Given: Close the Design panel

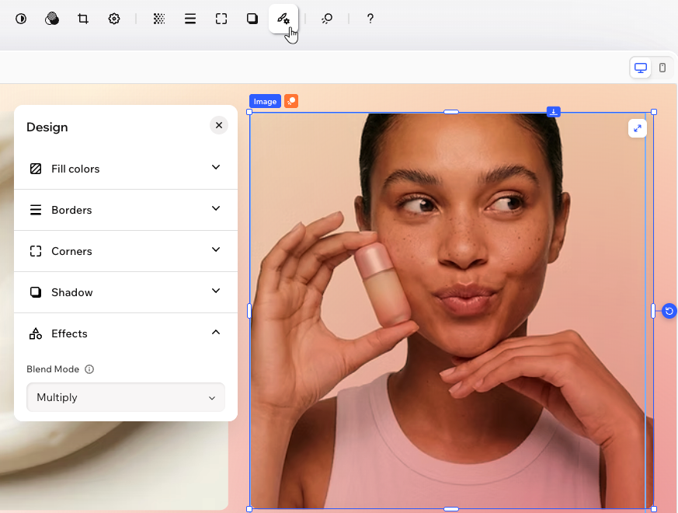Looking at the screenshot, I should pyautogui.click(x=219, y=125).
